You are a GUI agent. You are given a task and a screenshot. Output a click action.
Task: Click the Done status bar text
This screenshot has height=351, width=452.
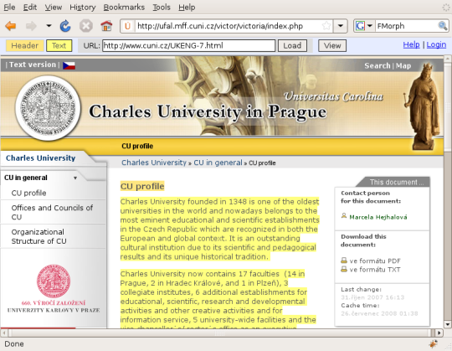pyautogui.click(x=14, y=343)
